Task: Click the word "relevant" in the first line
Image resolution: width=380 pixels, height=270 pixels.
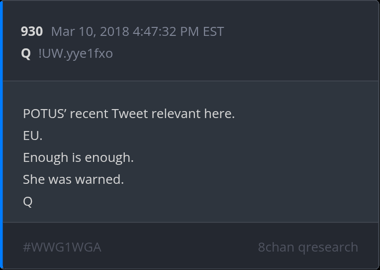Action: coord(176,114)
